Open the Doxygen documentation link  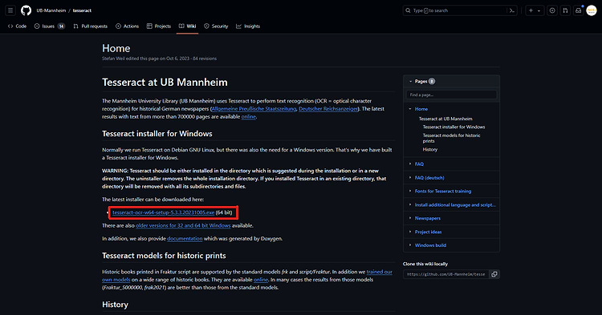185,238
